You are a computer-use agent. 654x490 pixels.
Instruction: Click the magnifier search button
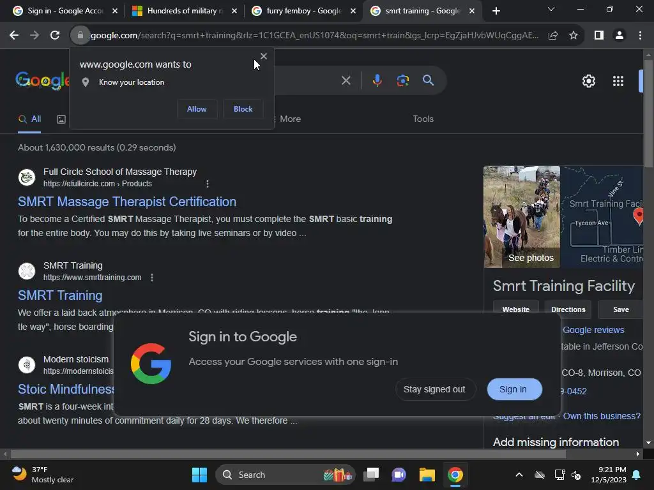429,80
